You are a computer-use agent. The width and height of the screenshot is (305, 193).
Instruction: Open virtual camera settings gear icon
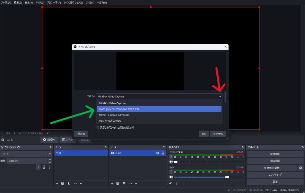[301, 168]
